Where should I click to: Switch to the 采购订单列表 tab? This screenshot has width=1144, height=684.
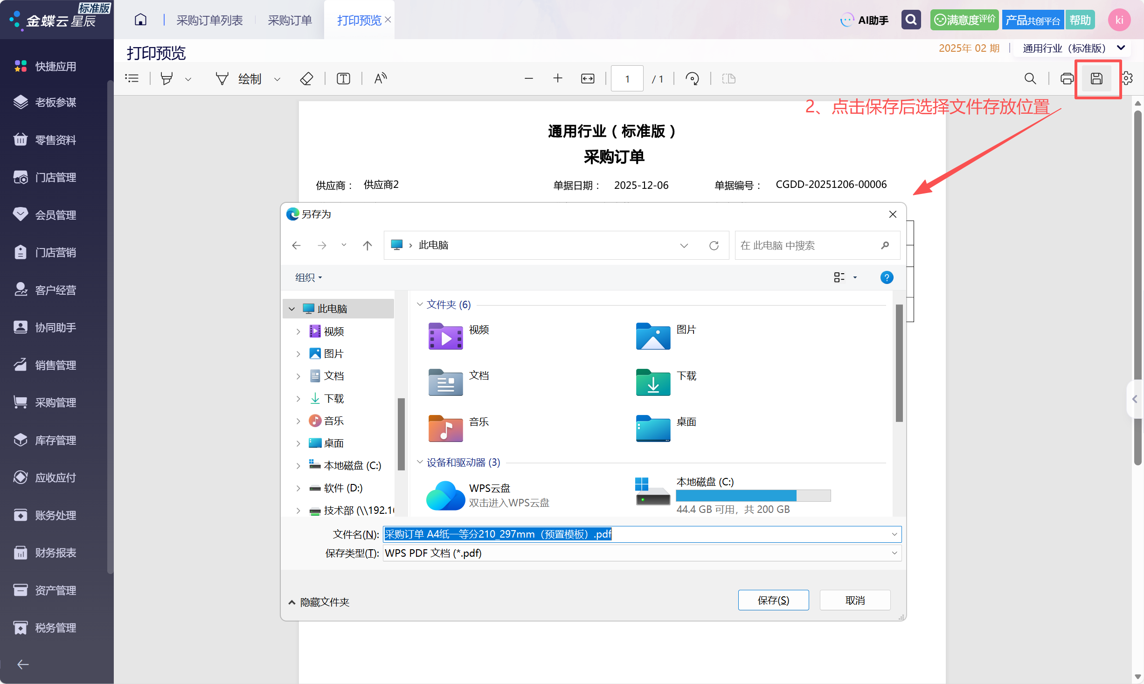pyautogui.click(x=209, y=20)
